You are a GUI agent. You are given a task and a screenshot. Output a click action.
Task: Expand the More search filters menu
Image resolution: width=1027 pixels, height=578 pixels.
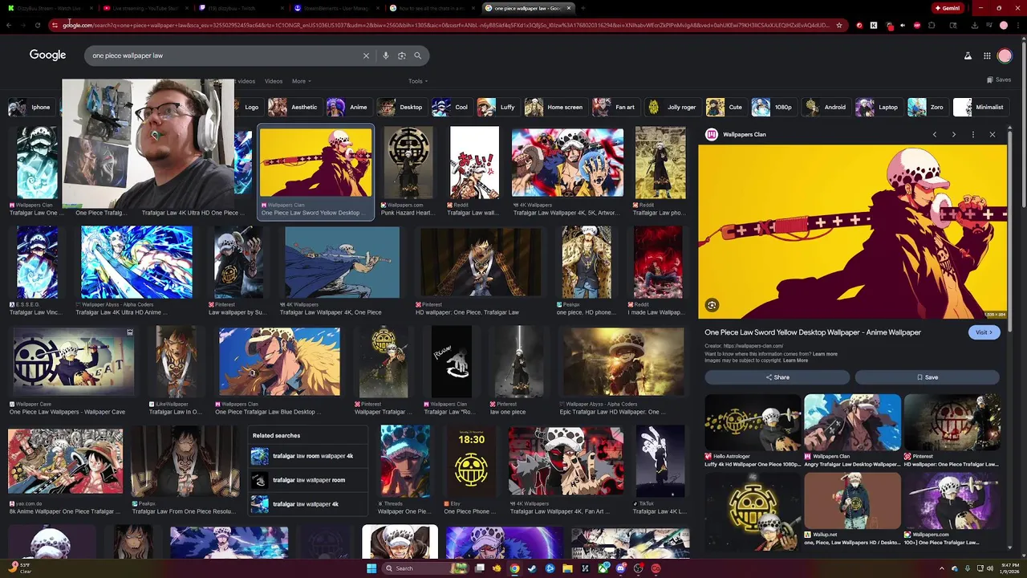pyautogui.click(x=302, y=81)
